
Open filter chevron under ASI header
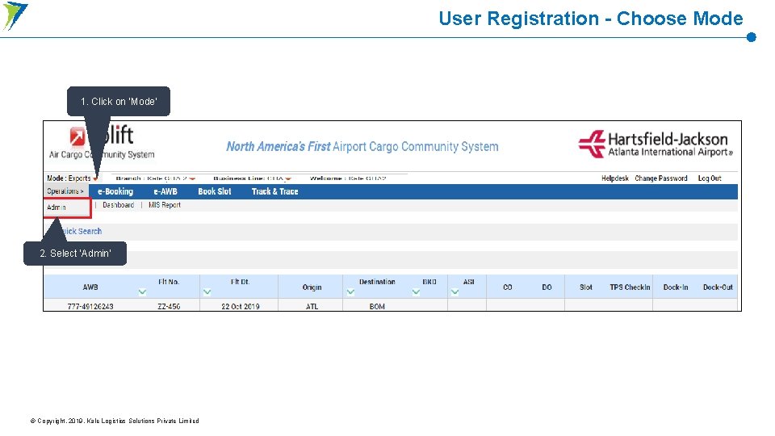pos(455,291)
